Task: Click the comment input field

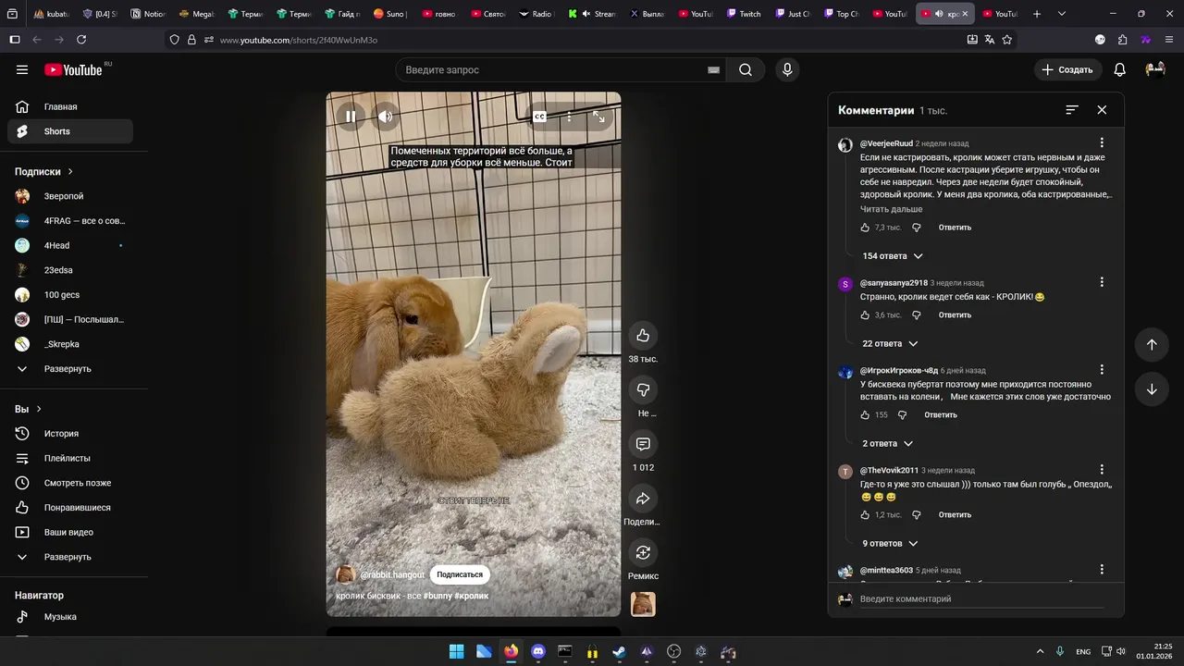Action: tap(980, 599)
